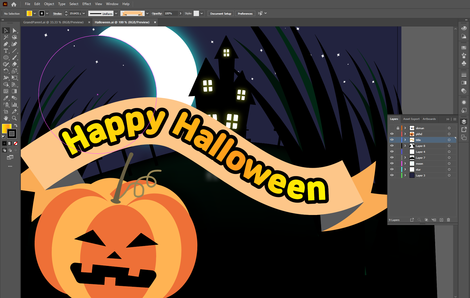Select the Pen tool
Viewport: 470px width, 298px height.
click(x=6, y=44)
